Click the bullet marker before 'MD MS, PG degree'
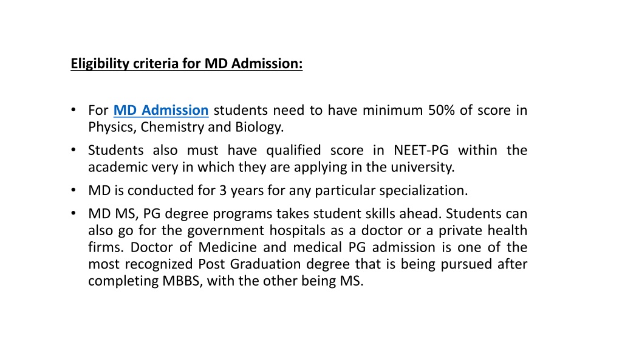Screen dimensions: 622x350 (x=73, y=213)
